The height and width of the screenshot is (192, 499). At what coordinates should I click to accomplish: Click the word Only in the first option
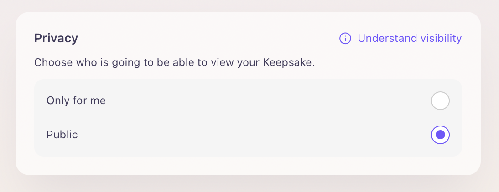tap(56, 101)
